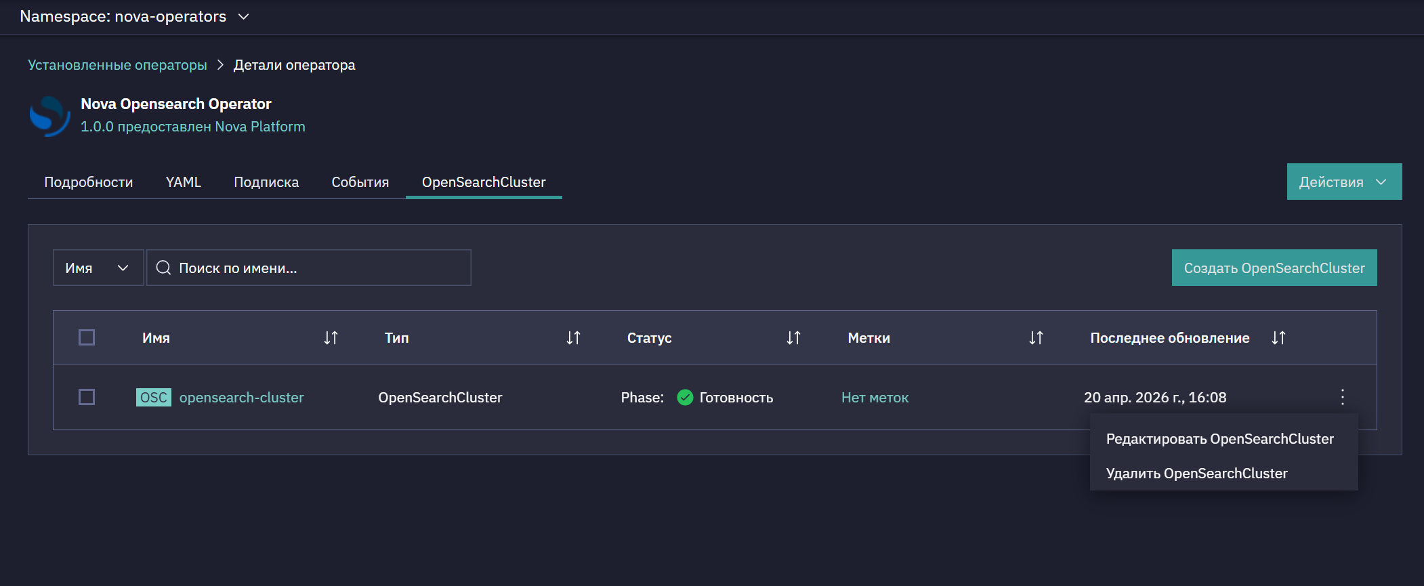1424x586 pixels.
Task: Click the Метки column header
Action: pyautogui.click(x=869, y=338)
